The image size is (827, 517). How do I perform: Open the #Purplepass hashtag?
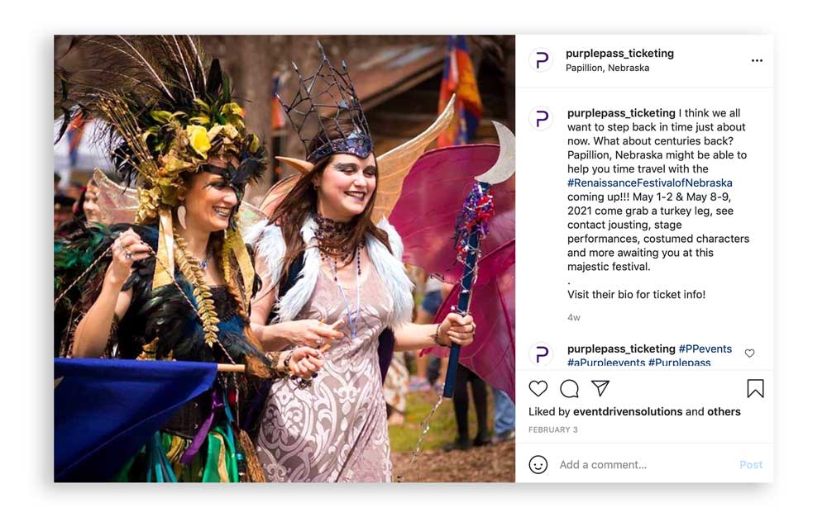pyautogui.click(x=679, y=363)
